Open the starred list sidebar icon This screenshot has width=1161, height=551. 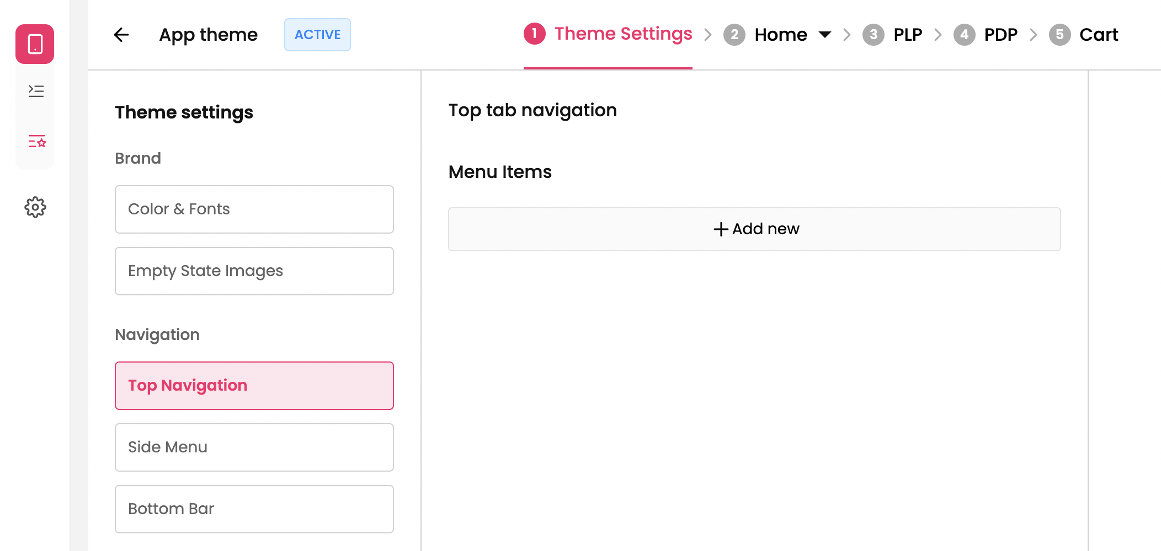(36, 142)
